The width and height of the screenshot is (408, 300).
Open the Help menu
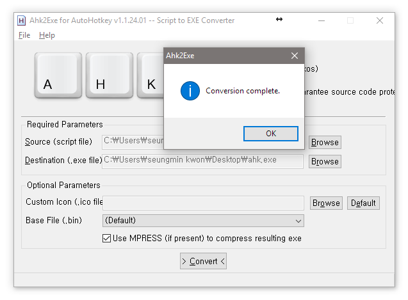coord(47,35)
